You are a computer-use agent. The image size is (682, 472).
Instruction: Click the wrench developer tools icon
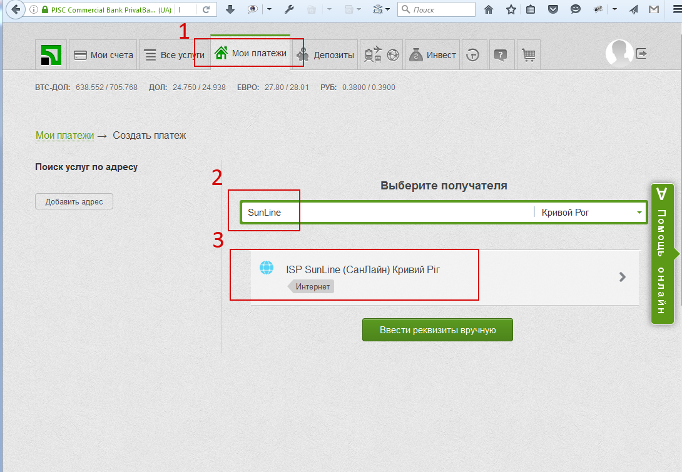[289, 9]
